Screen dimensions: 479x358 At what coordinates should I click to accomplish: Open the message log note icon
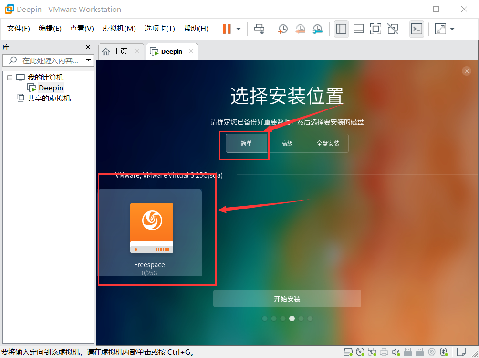461,352
